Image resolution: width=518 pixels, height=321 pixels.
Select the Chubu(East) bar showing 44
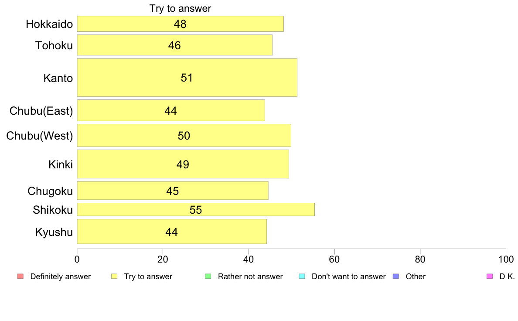click(x=171, y=110)
